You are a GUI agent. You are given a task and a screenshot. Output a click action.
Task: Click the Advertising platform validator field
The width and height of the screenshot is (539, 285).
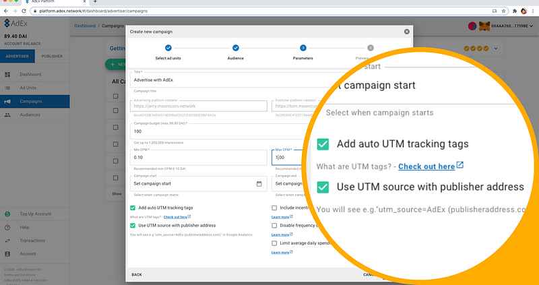point(198,106)
